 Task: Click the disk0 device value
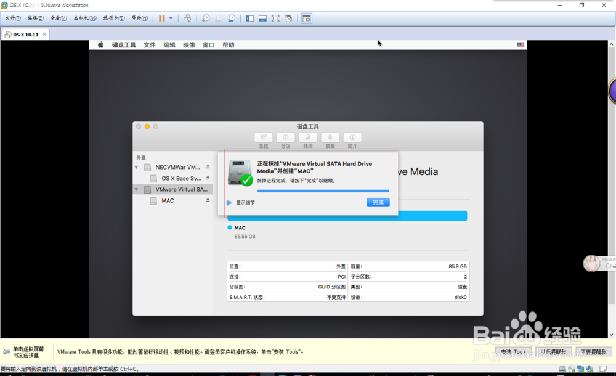[460, 297]
